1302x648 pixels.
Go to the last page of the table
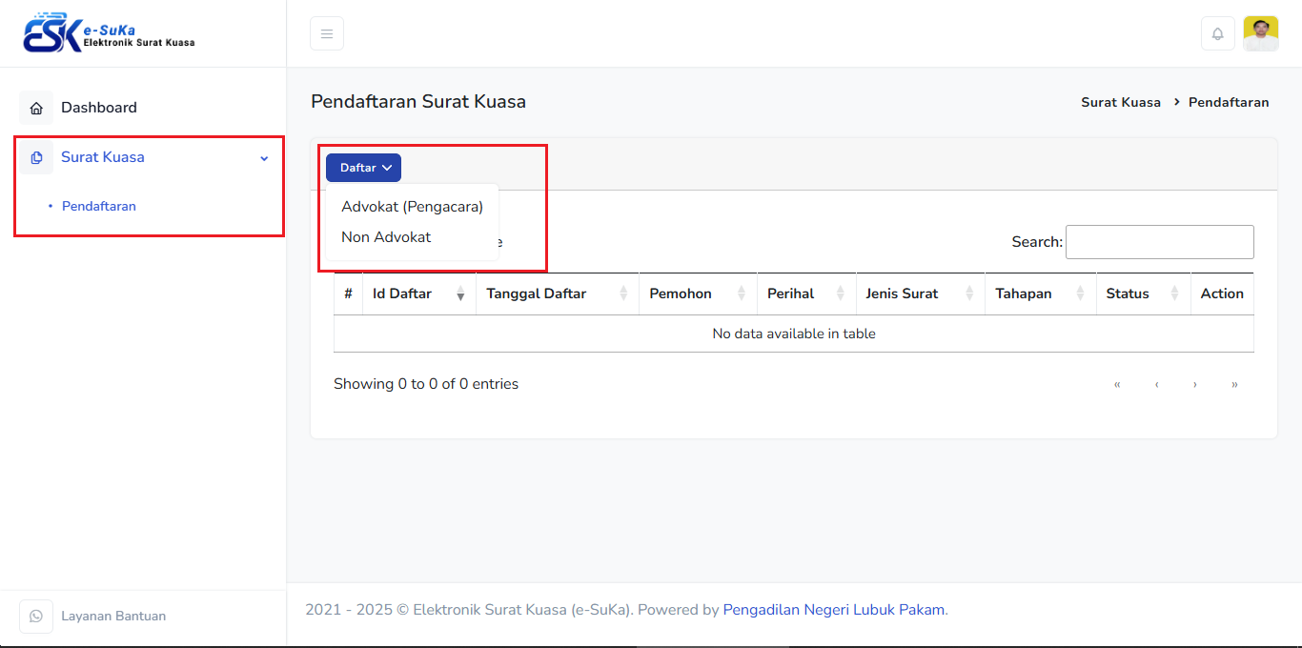(1234, 385)
